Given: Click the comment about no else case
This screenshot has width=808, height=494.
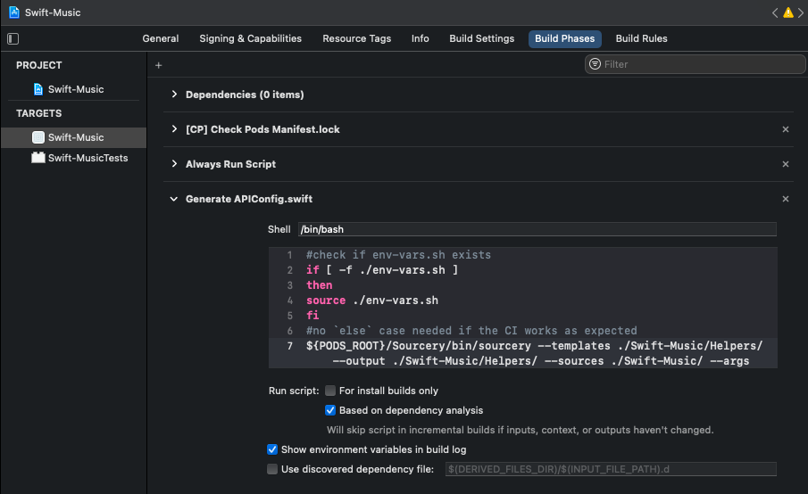Looking at the screenshot, I should (x=471, y=330).
